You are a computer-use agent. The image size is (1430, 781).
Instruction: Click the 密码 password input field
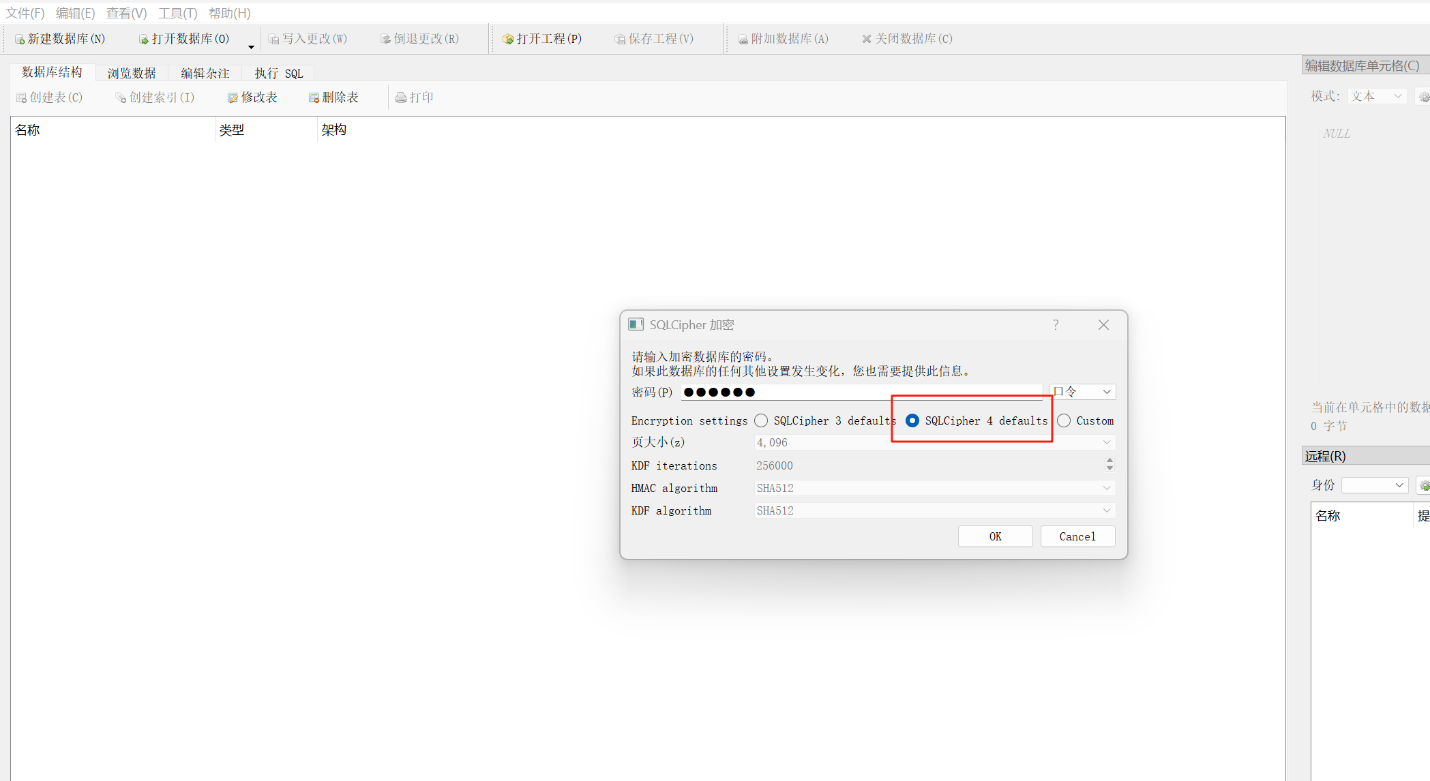click(x=861, y=392)
